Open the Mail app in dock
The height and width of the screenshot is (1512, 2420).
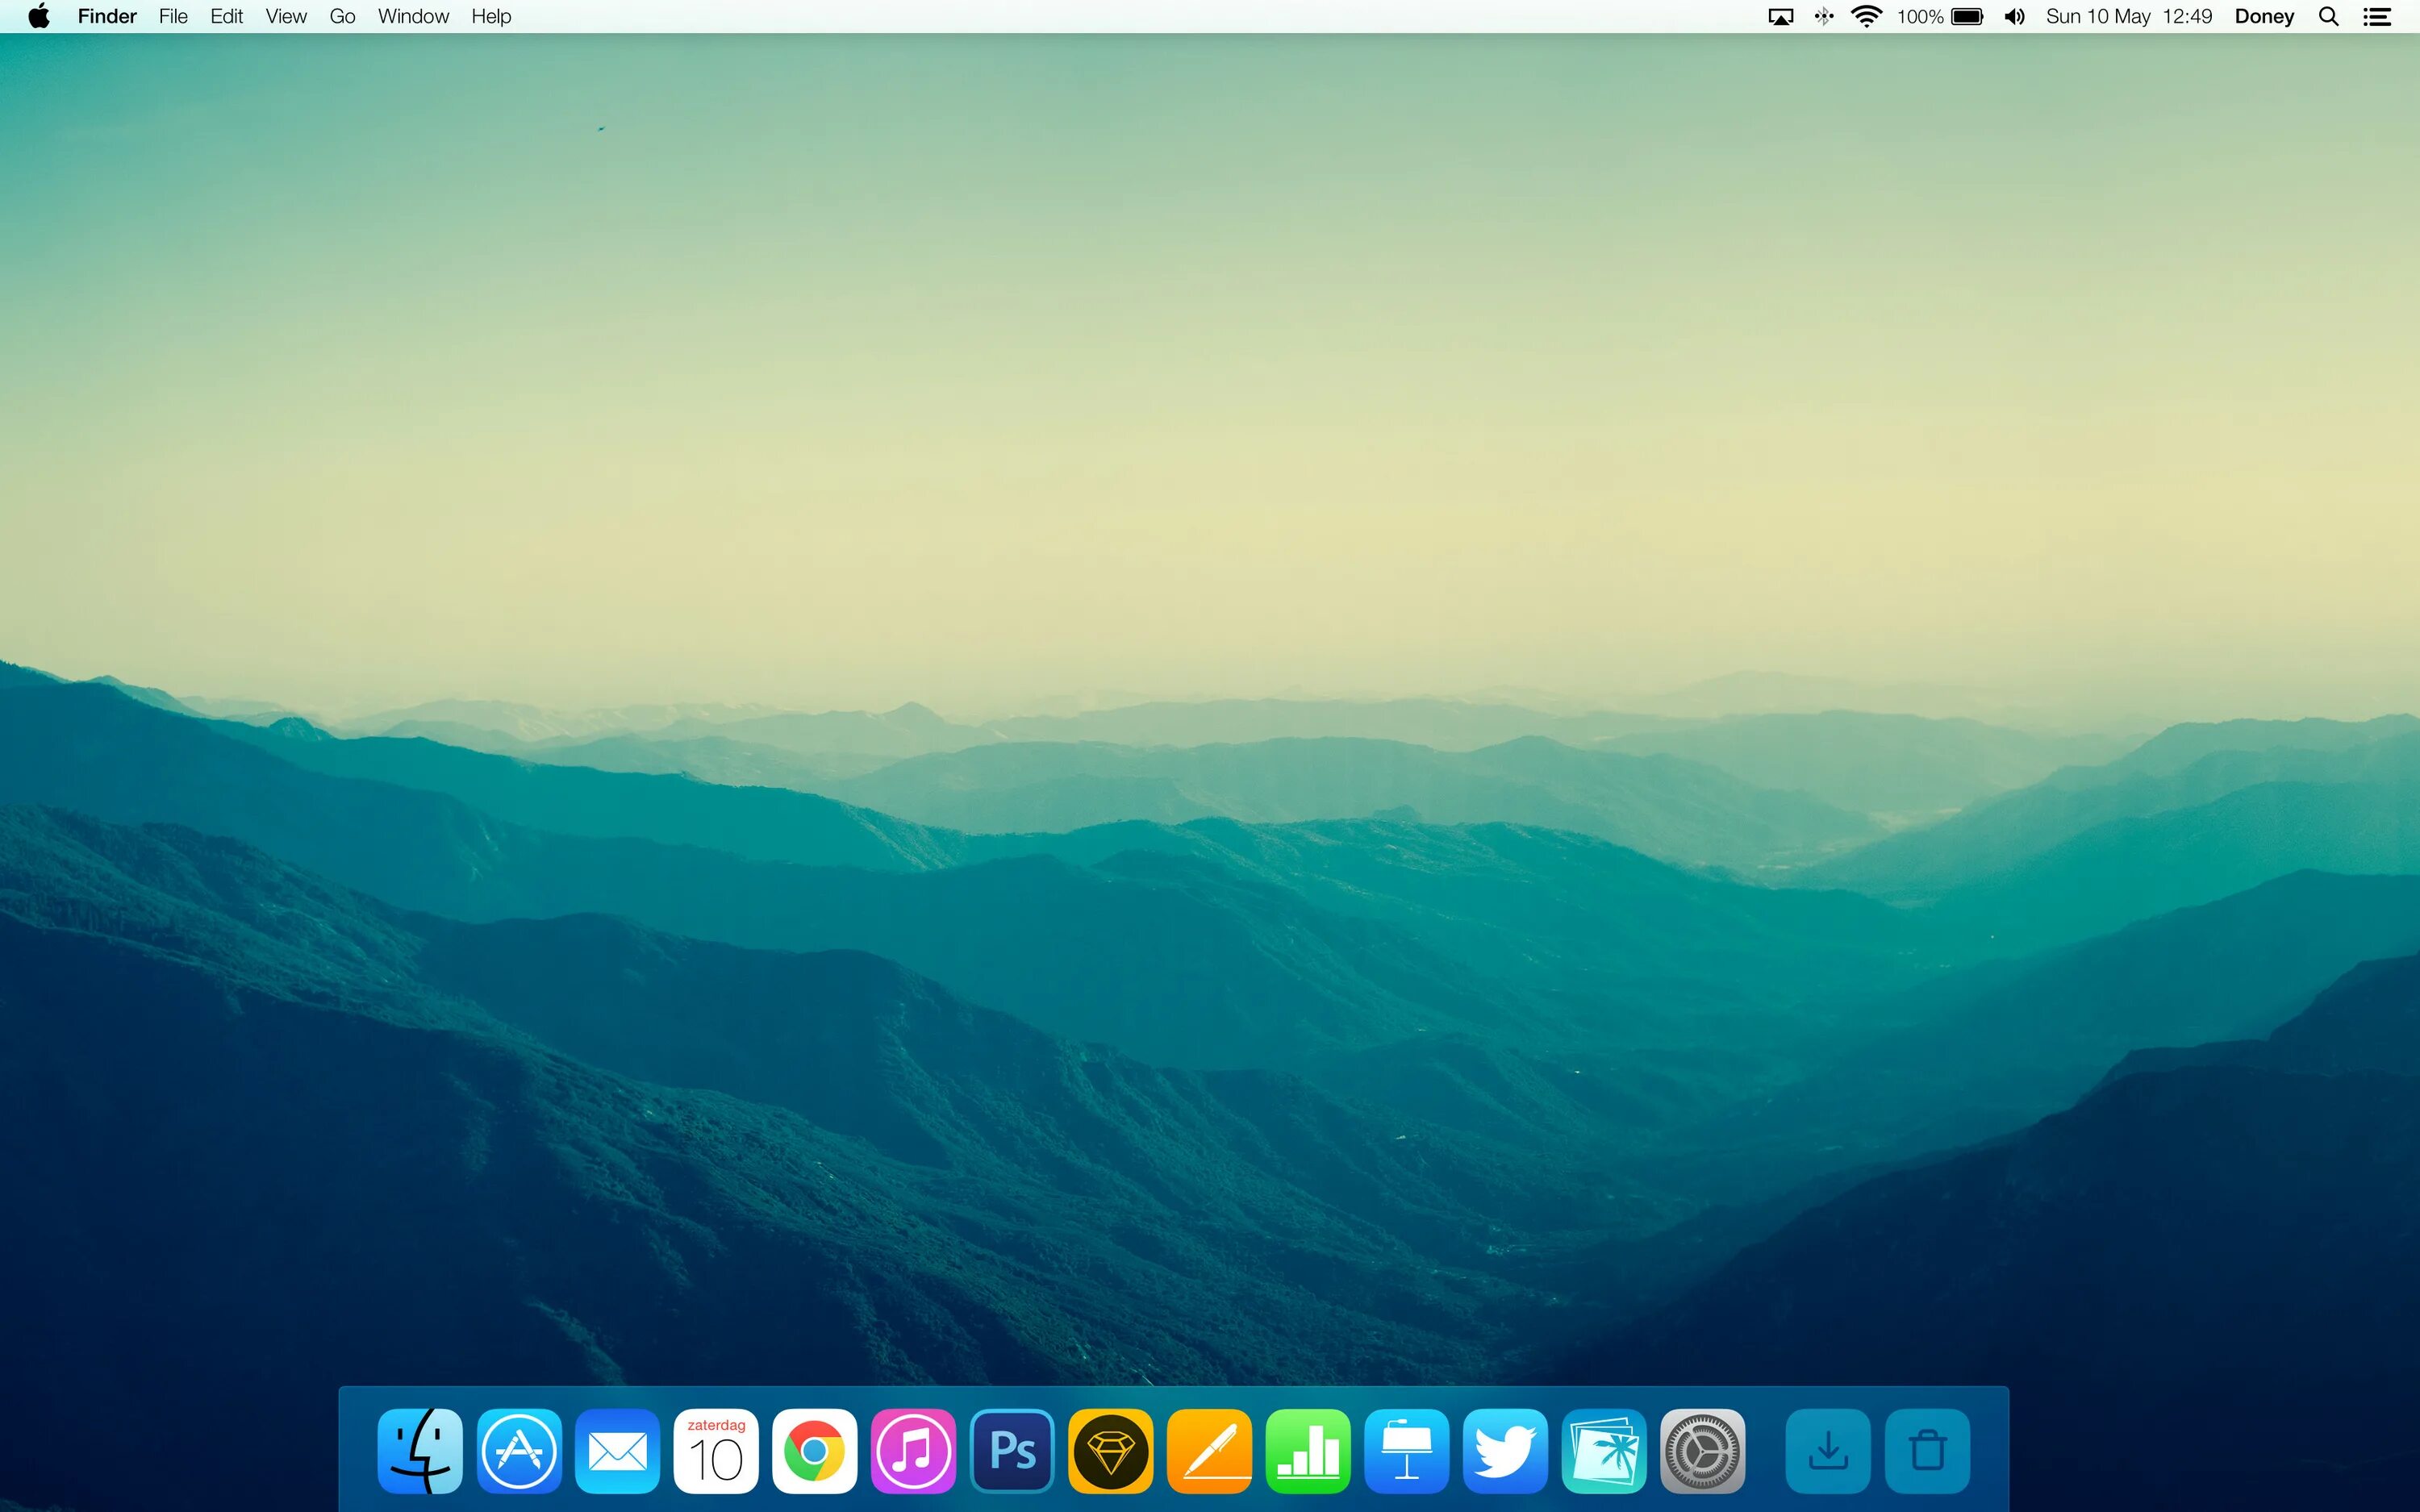(x=617, y=1450)
